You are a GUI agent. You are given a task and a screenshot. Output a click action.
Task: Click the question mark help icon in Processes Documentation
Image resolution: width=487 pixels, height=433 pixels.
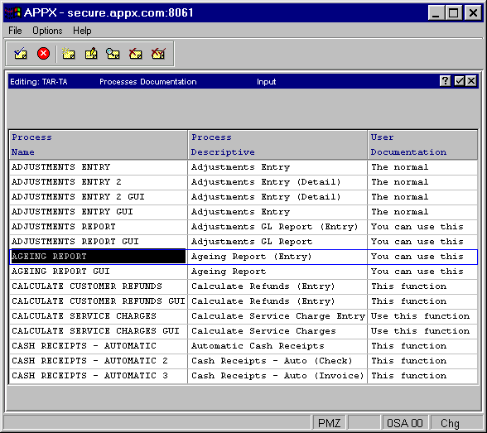445,81
